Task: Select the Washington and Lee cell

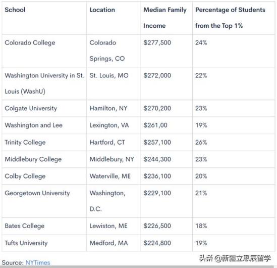Action: [34, 125]
